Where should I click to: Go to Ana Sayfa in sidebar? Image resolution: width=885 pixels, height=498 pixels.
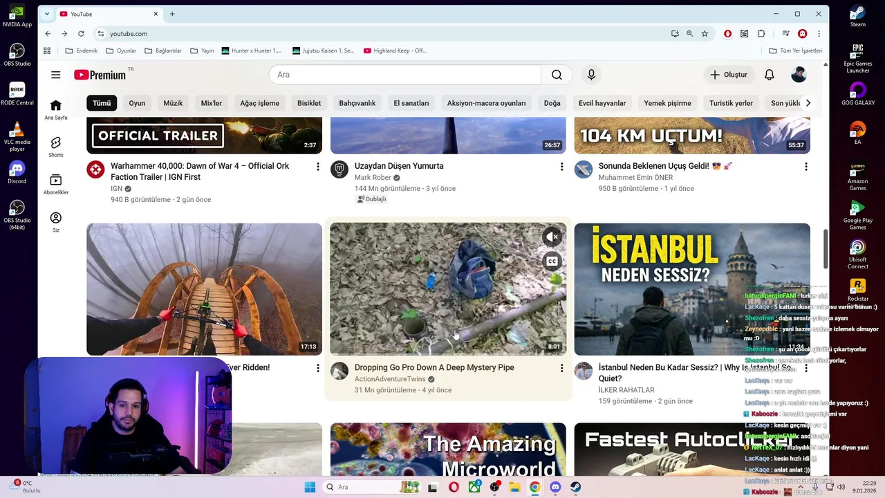(56, 109)
